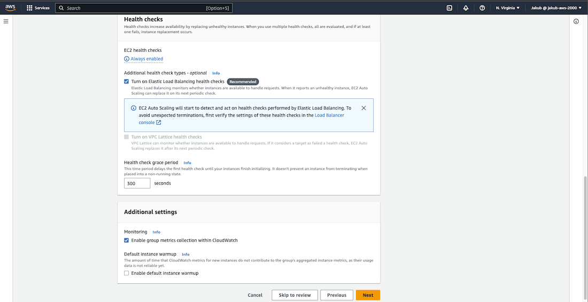Click the Skip to review button
The width and height of the screenshot is (588, 302).
[295, 295]
